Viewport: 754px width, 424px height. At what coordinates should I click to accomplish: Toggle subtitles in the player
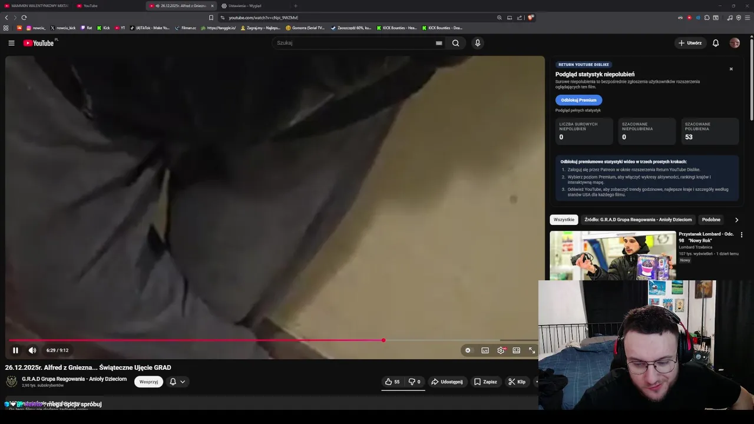pos(485,350)
